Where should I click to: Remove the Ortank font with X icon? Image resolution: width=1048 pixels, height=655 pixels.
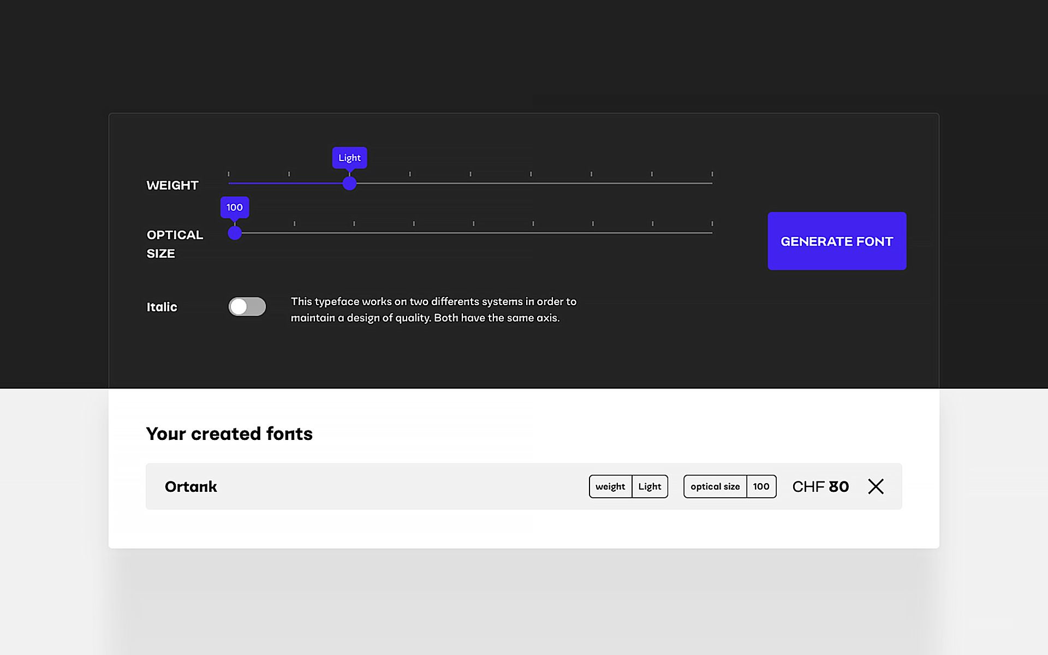coord(876,486)
